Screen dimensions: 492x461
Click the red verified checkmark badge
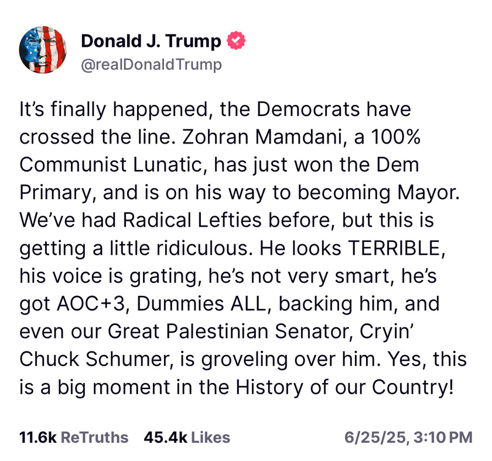click(236, 40)
